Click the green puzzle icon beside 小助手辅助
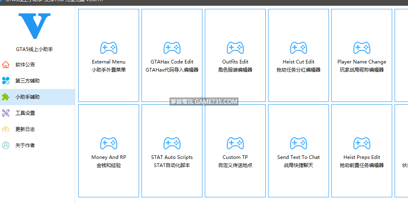 6,97
